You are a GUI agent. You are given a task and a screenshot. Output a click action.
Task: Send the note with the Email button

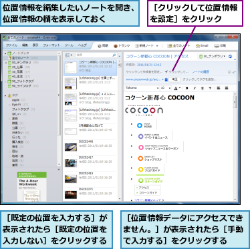[202, 46]
